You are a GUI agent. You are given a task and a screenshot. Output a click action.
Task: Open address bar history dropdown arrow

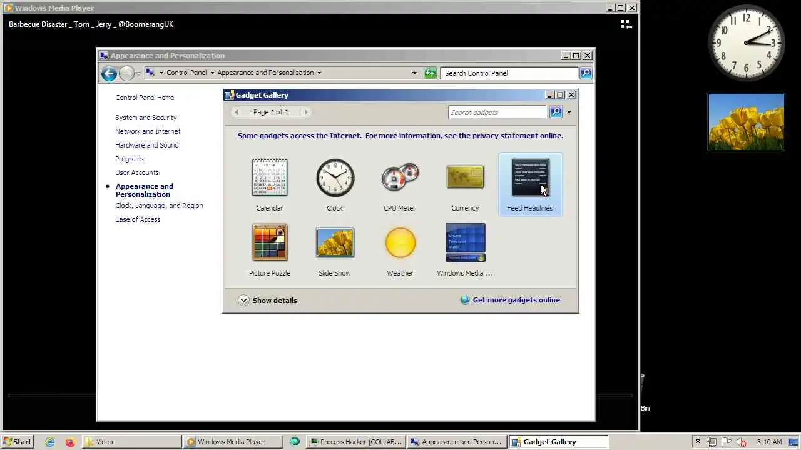click(x=414, y=73)
